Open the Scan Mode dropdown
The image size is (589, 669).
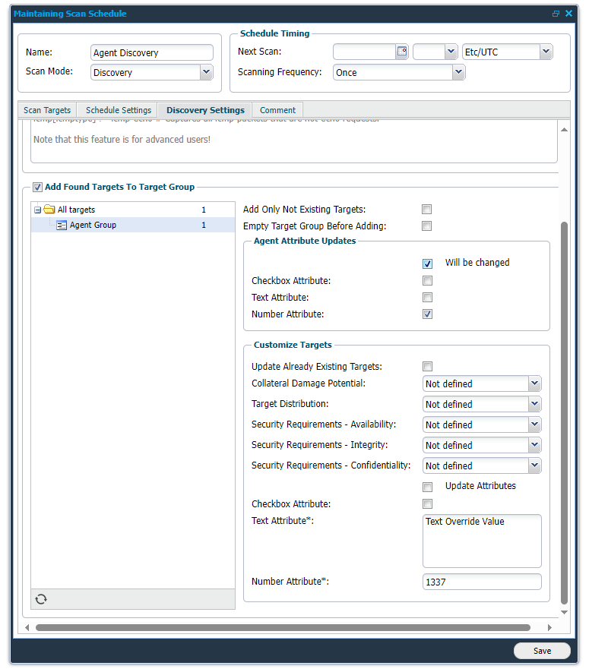206,72
